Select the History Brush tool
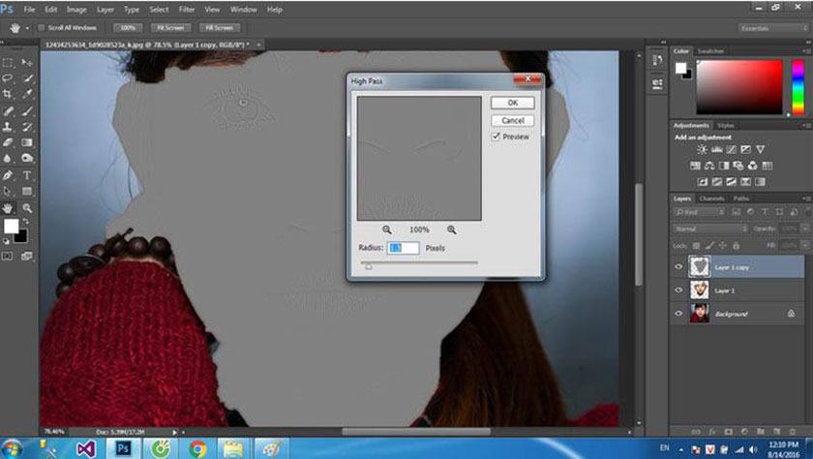Screen dimensions: 813x459 click(27, 127)
